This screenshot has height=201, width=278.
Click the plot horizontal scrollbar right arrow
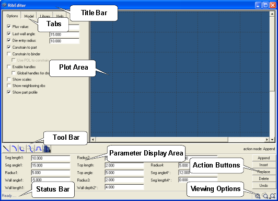(x=267, y=140)
